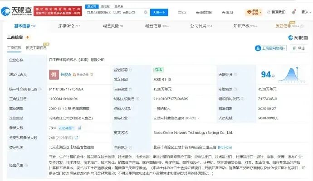The image size is (313, 181).
Task: Click the Tianyancha logo in the header
Action: pyautogui.click(x=16, y=11)
